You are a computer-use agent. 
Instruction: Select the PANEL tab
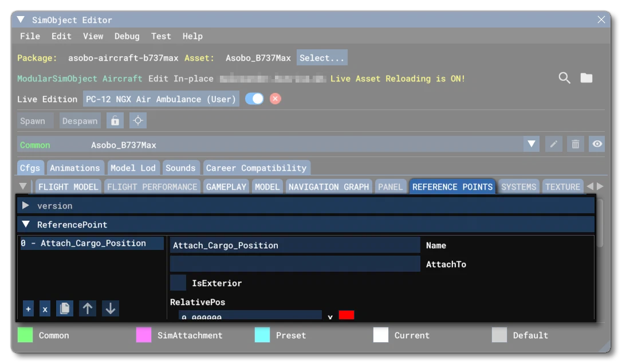click(x=391, y=186)
